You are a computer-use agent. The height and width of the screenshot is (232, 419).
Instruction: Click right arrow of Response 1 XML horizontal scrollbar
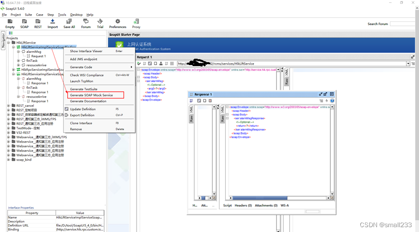click(x=328, y=198)
